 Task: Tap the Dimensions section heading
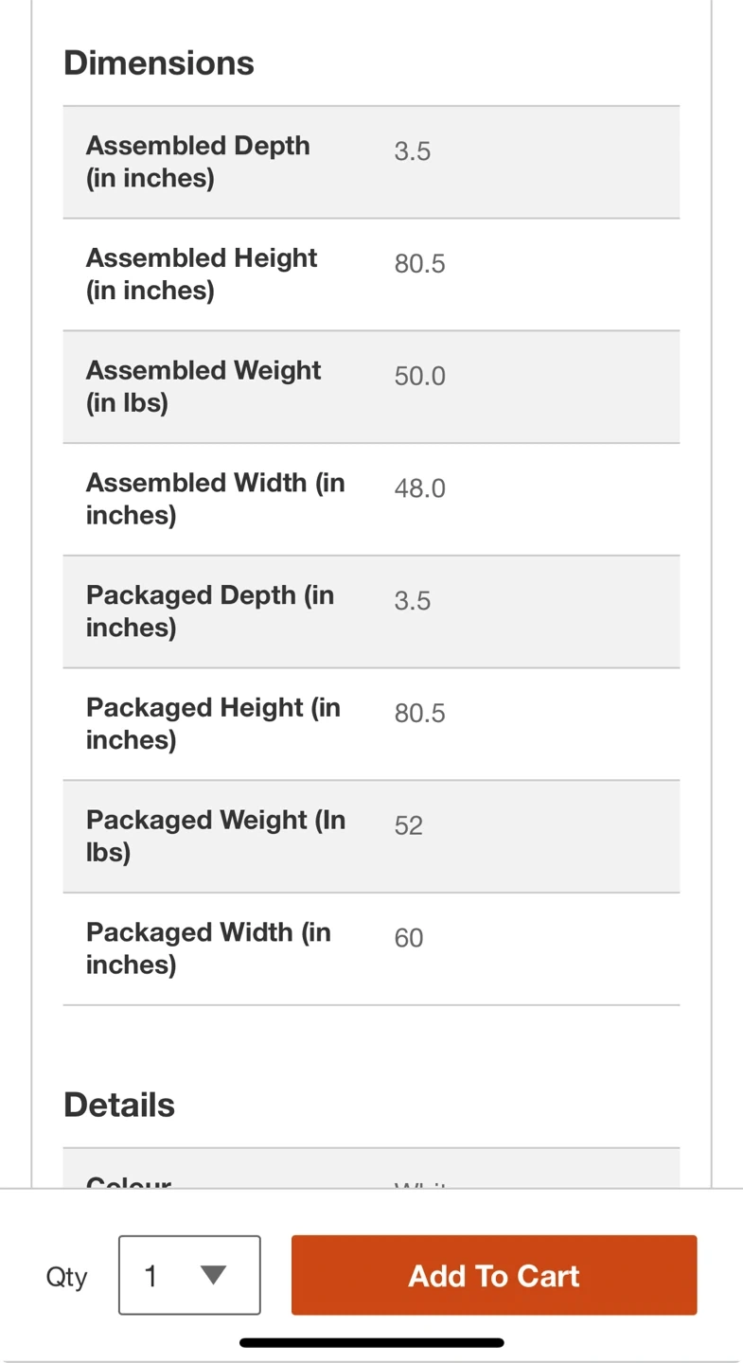point(159,63)
